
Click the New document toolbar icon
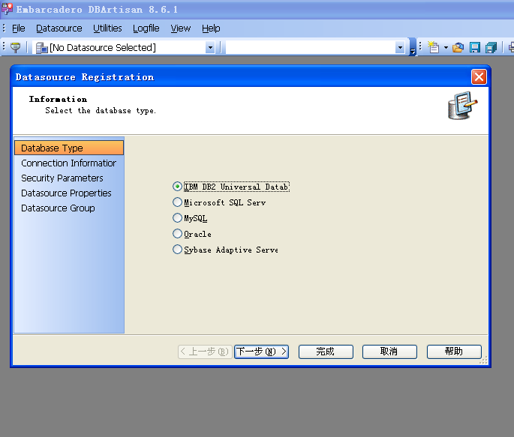pyautogui.click(x=434, y=47)
